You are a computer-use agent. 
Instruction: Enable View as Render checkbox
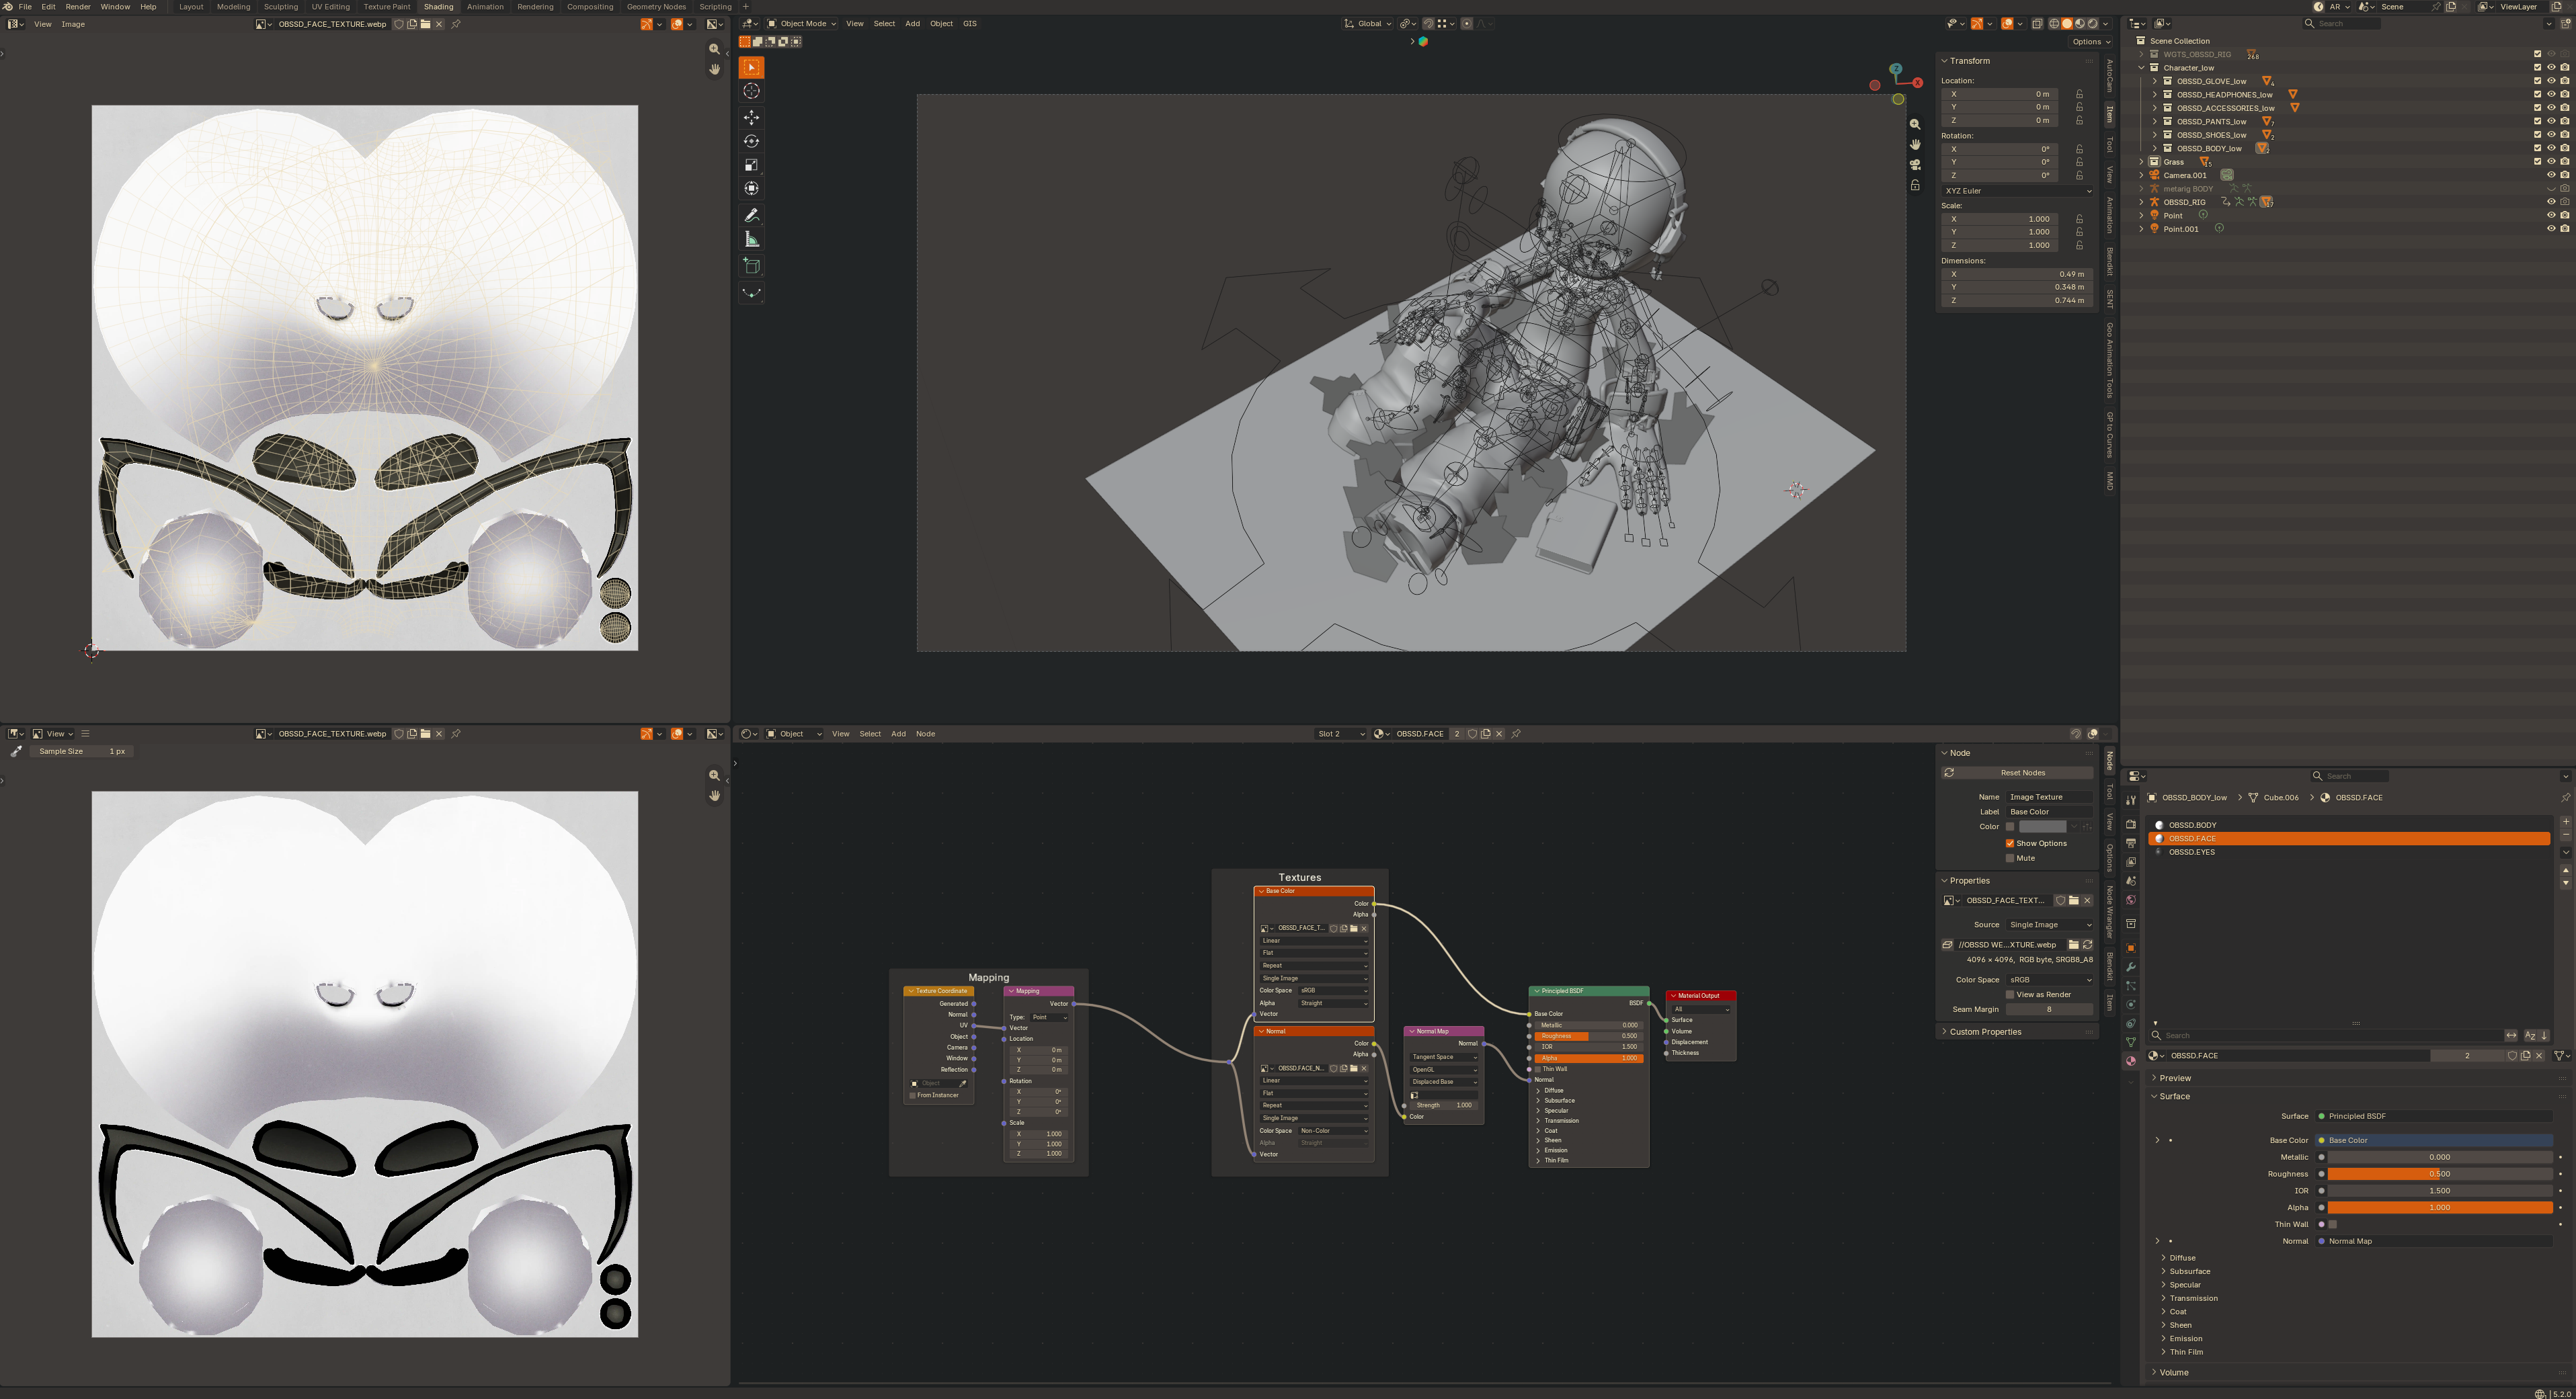pos(2010,994)
